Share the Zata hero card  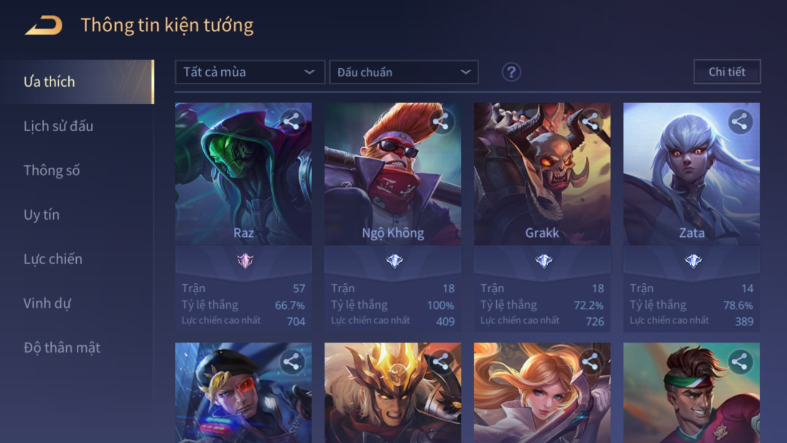pos(740,121)
